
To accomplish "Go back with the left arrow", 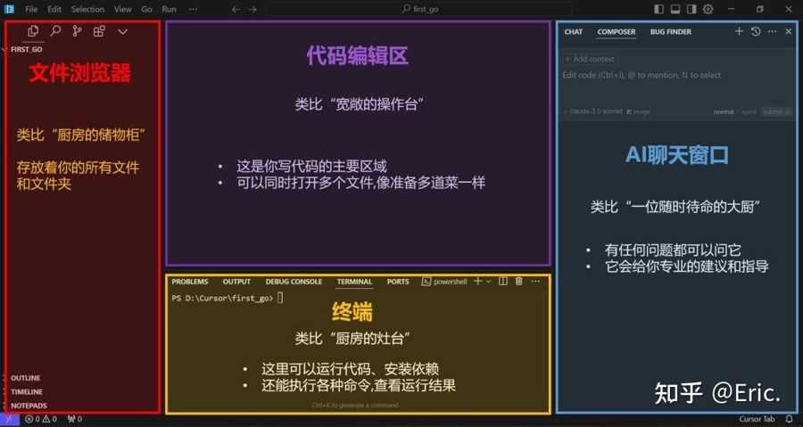I will [236, 9].
